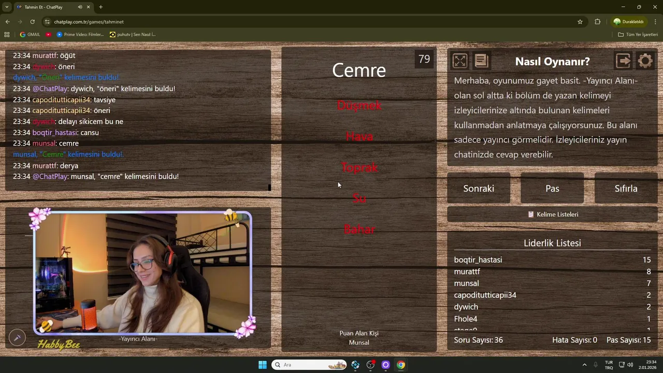Click the forbidden word Düşmek

359,105
